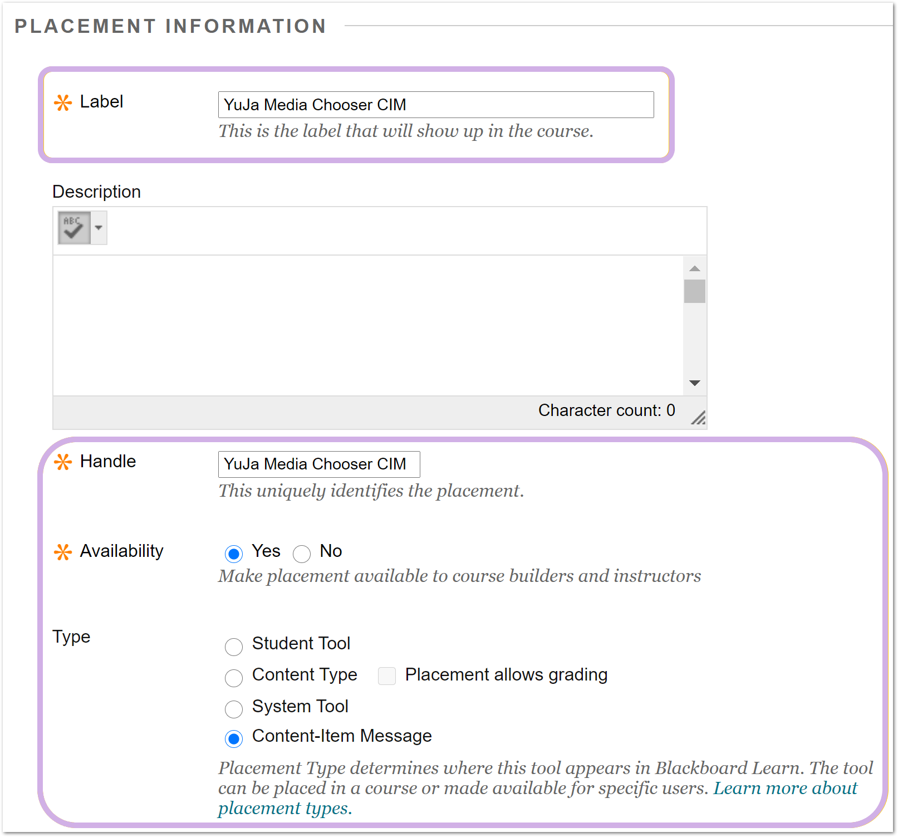The height and width of the screenshot is (837, 898).
Task: Click the 'This is the label' hint text
Action: coord(406,131)
